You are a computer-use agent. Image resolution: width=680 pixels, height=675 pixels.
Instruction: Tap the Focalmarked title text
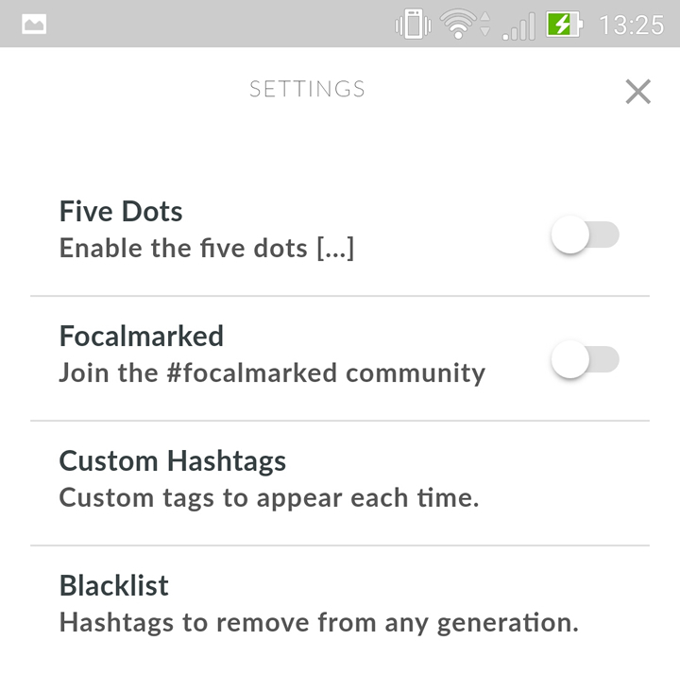coord(142,336)
